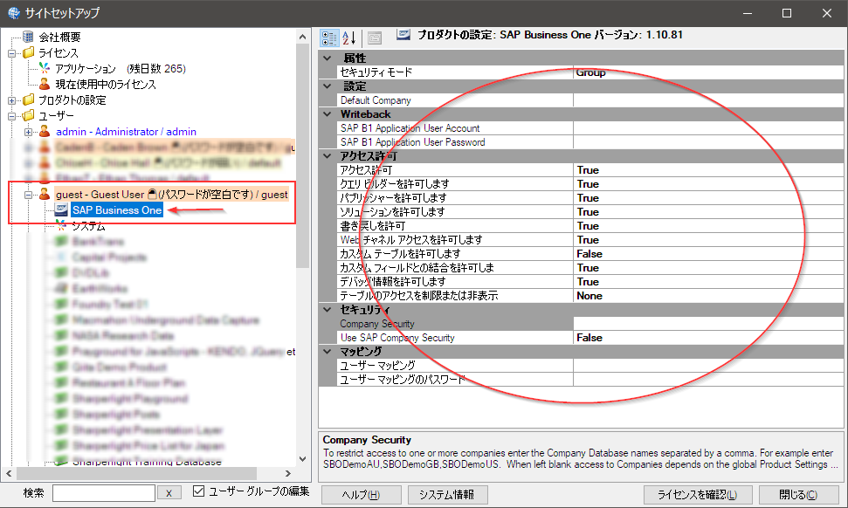Click クエリ ビルダーを許可します True value

pos(708,184)
